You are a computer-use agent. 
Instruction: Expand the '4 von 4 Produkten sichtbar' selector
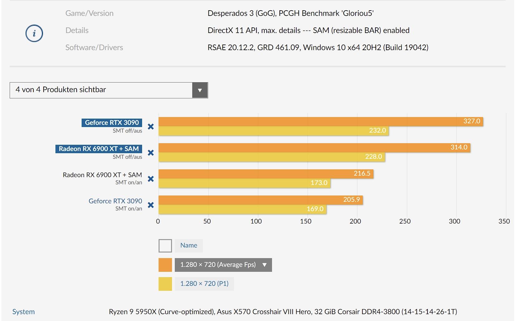click(x=109, y=90)
